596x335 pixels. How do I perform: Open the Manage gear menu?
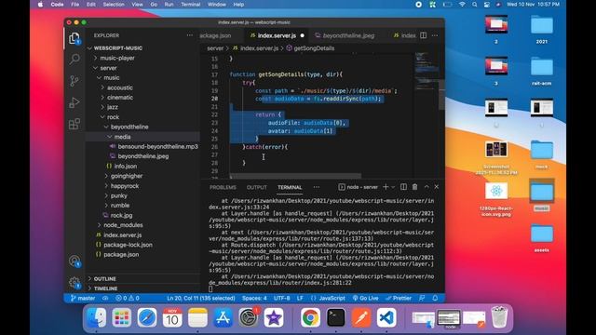pyautogui.click(x=74, y=282)
